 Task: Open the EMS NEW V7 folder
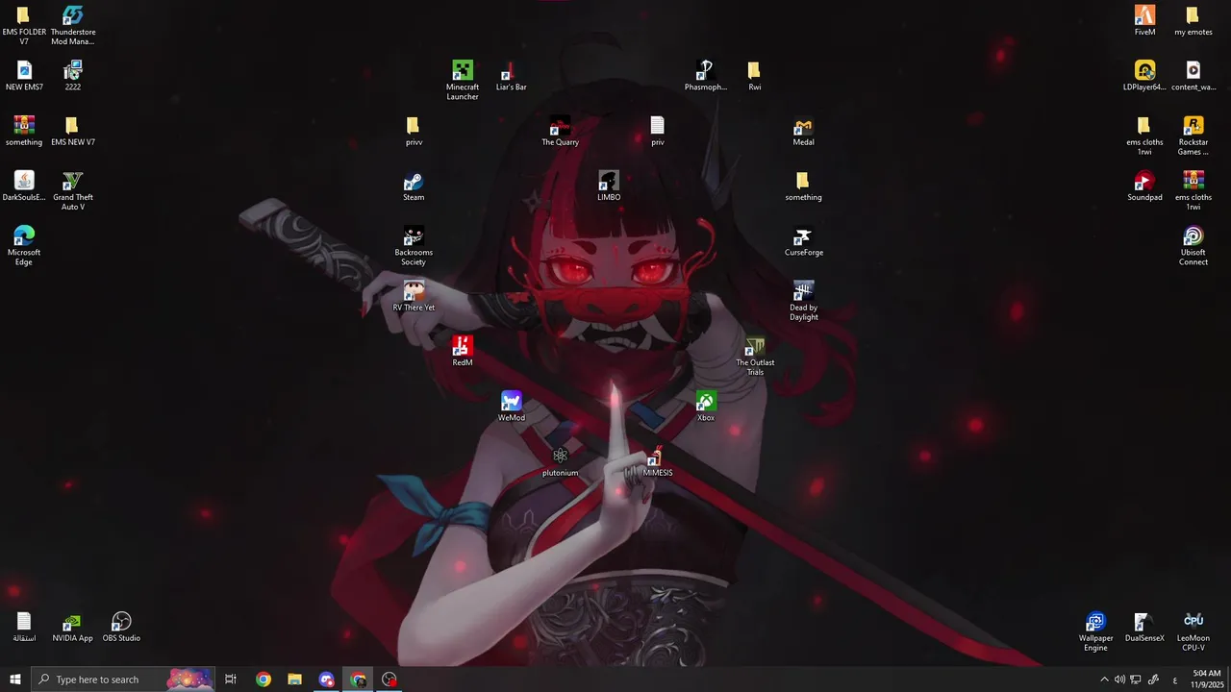tap(72, 126)
